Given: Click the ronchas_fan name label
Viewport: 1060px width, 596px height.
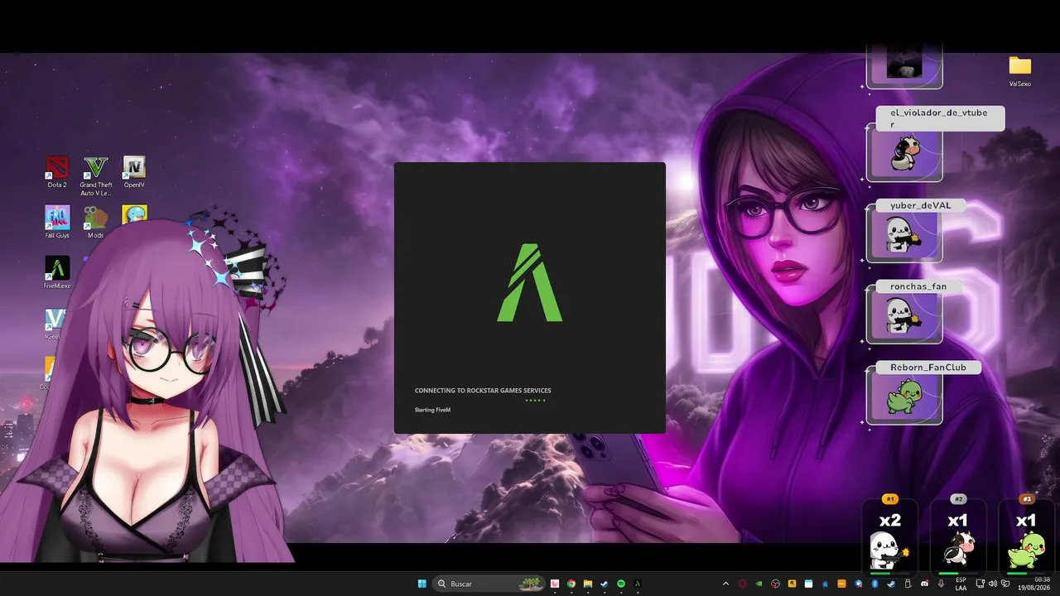Looking at the screenshot, I should point(918,286).
